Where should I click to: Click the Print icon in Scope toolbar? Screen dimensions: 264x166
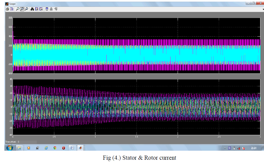[7, 9]
